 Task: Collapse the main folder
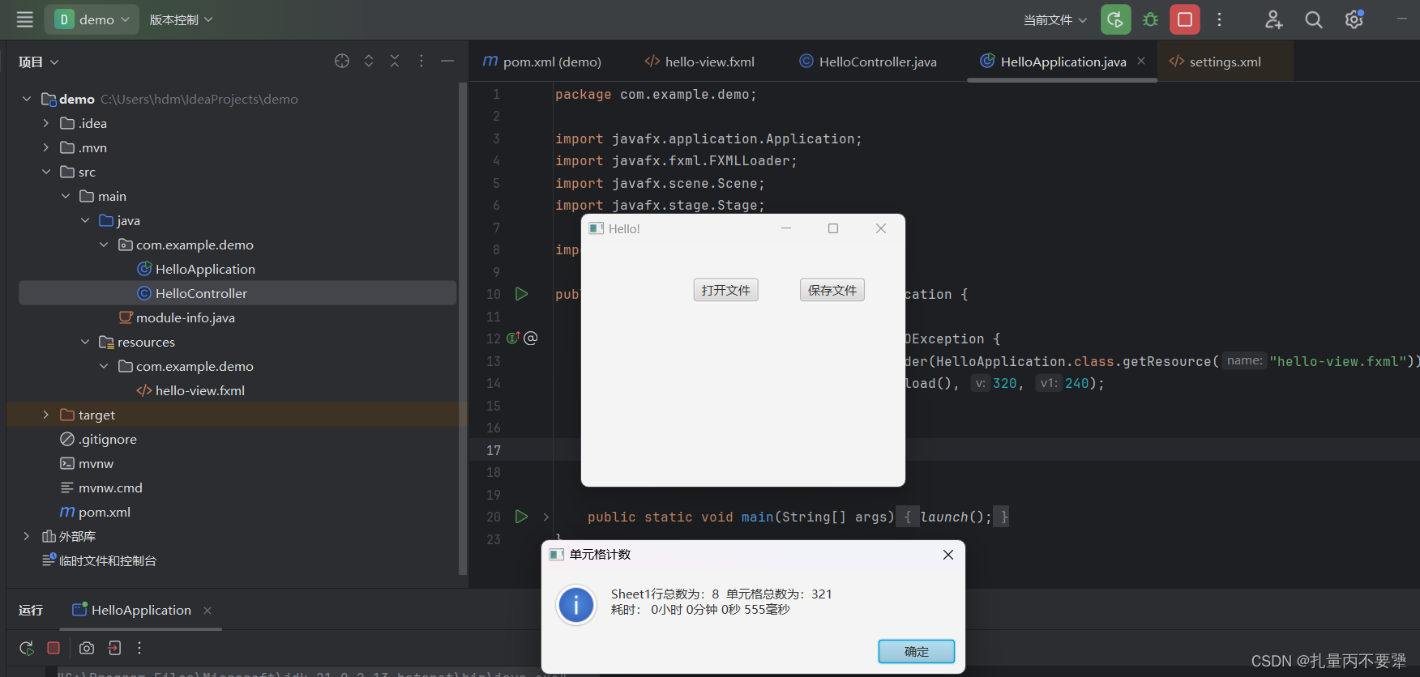click(66, 196)
